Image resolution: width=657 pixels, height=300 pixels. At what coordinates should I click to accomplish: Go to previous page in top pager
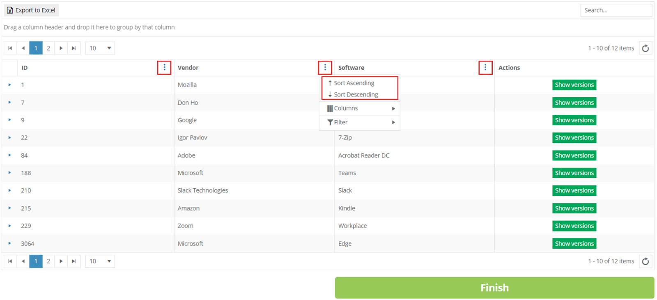point(23,48)
